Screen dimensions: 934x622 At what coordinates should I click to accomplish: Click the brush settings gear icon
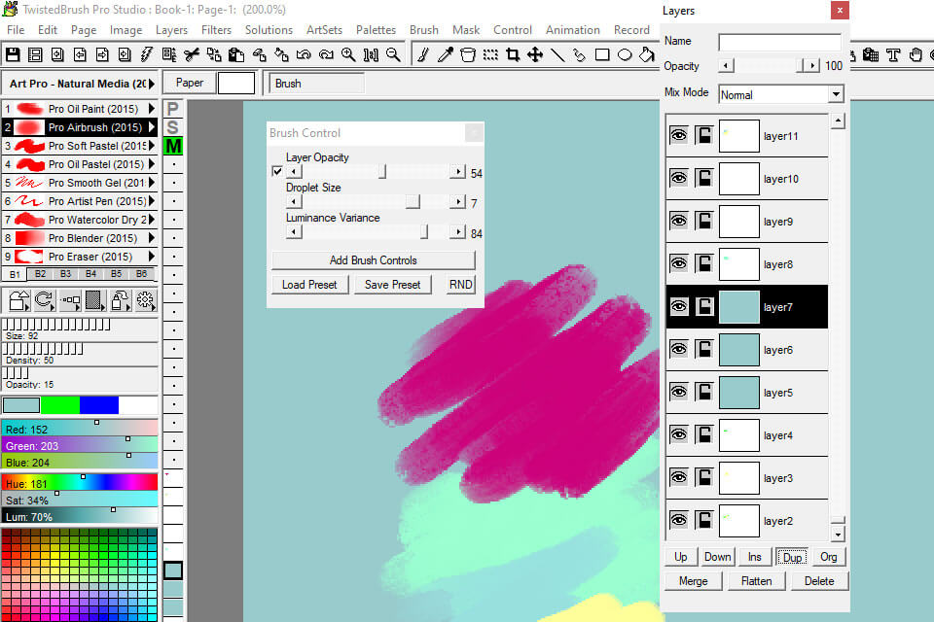(145, 300)
